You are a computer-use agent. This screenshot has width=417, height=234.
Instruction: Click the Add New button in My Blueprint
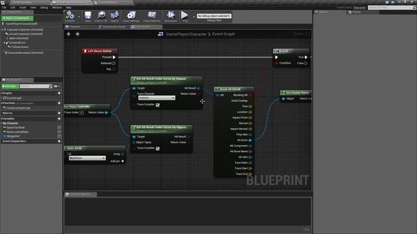click(x=10, y=86)
